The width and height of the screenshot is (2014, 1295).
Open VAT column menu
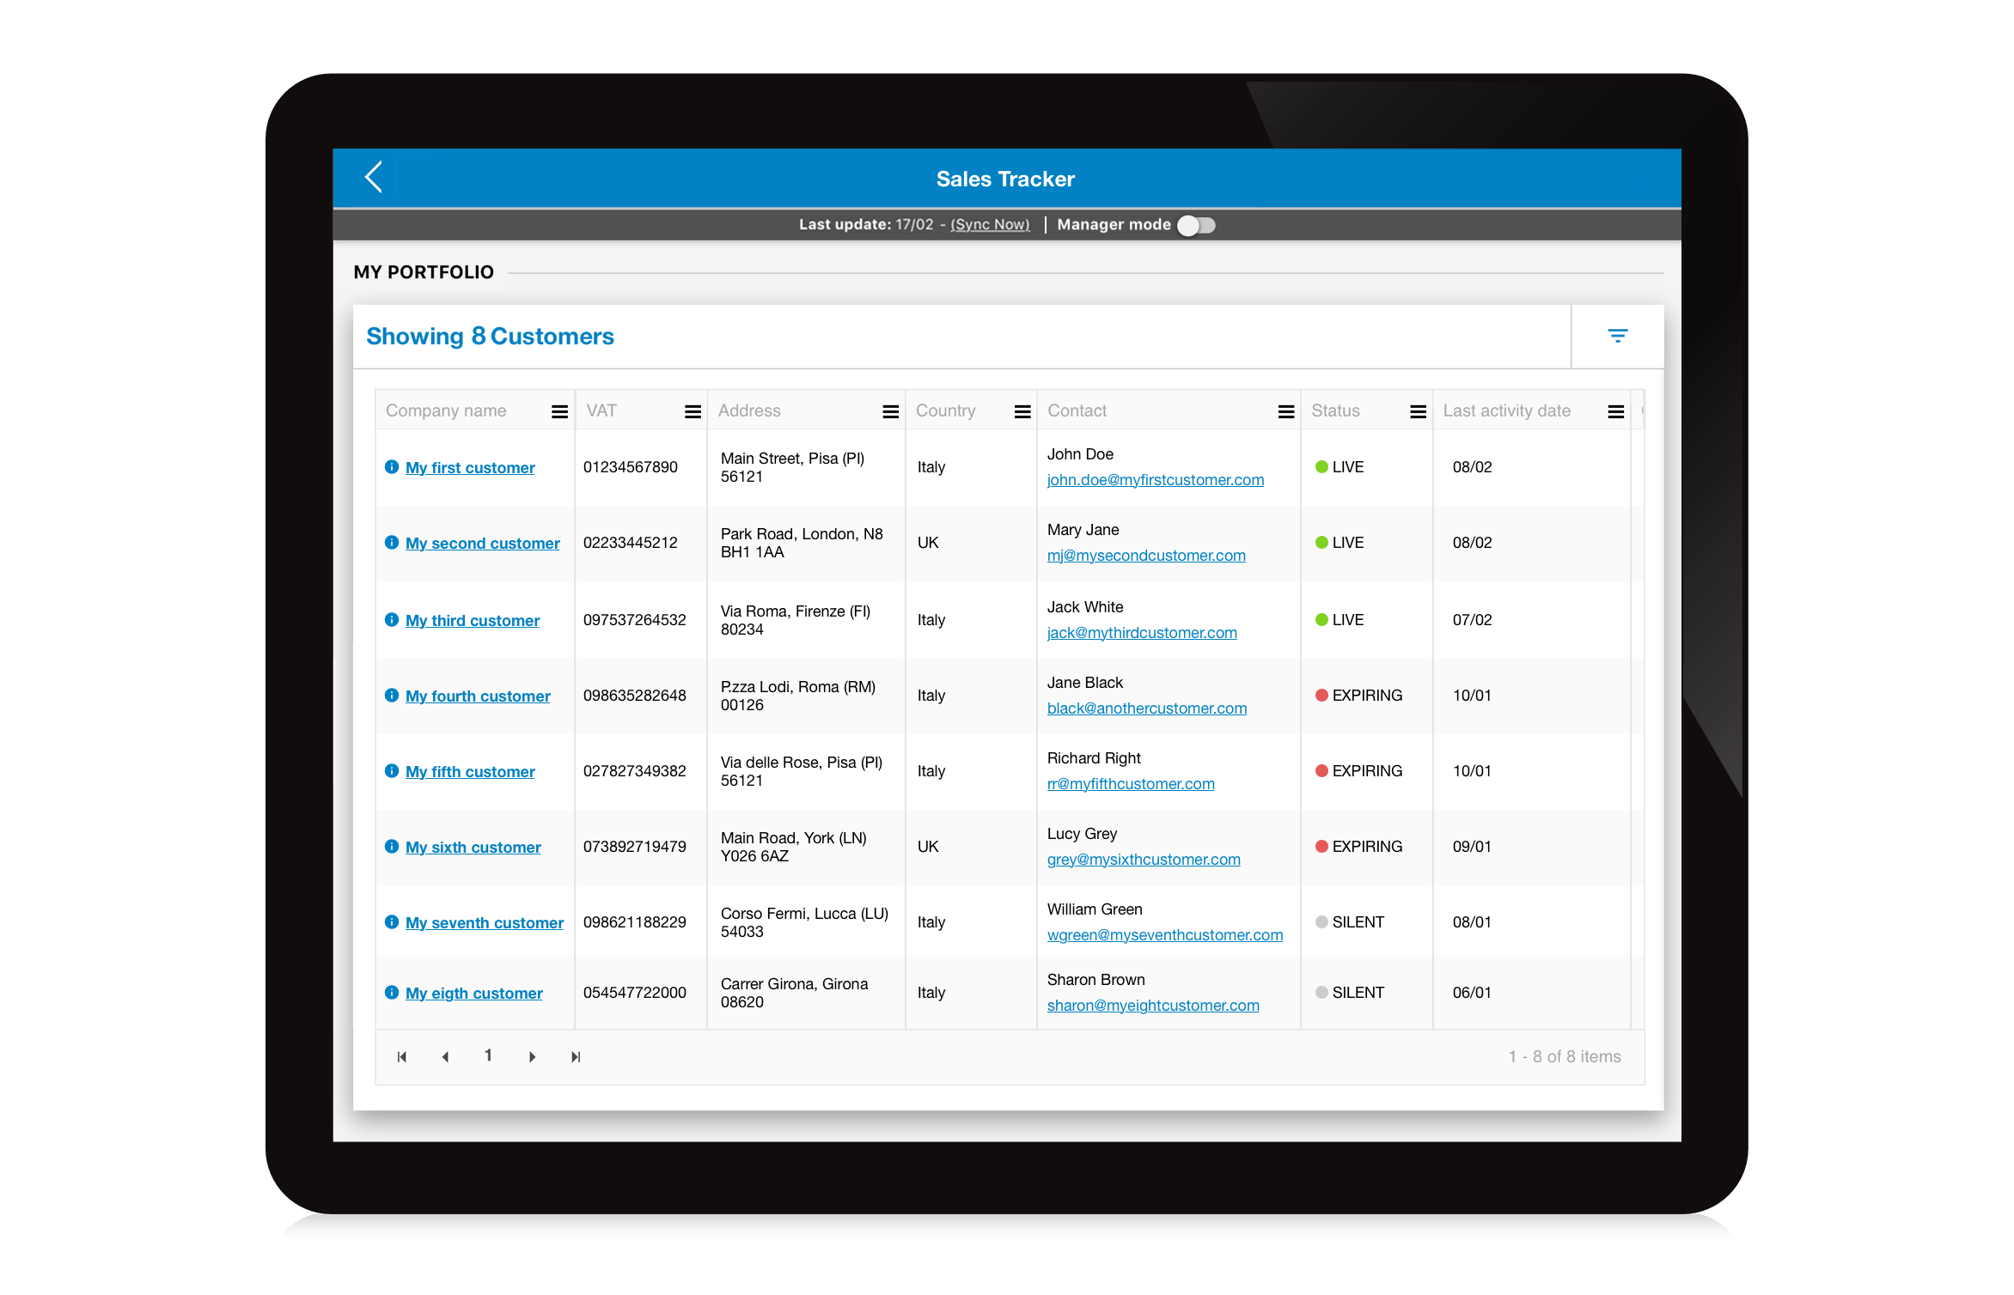[693, 411]
